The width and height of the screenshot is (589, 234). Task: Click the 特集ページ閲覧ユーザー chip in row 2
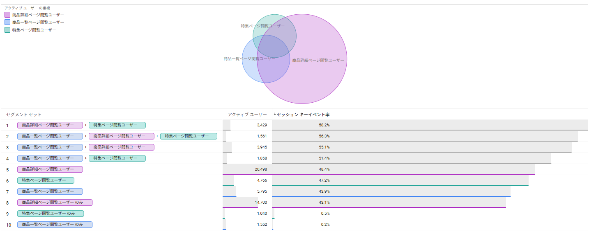(189, 136)
